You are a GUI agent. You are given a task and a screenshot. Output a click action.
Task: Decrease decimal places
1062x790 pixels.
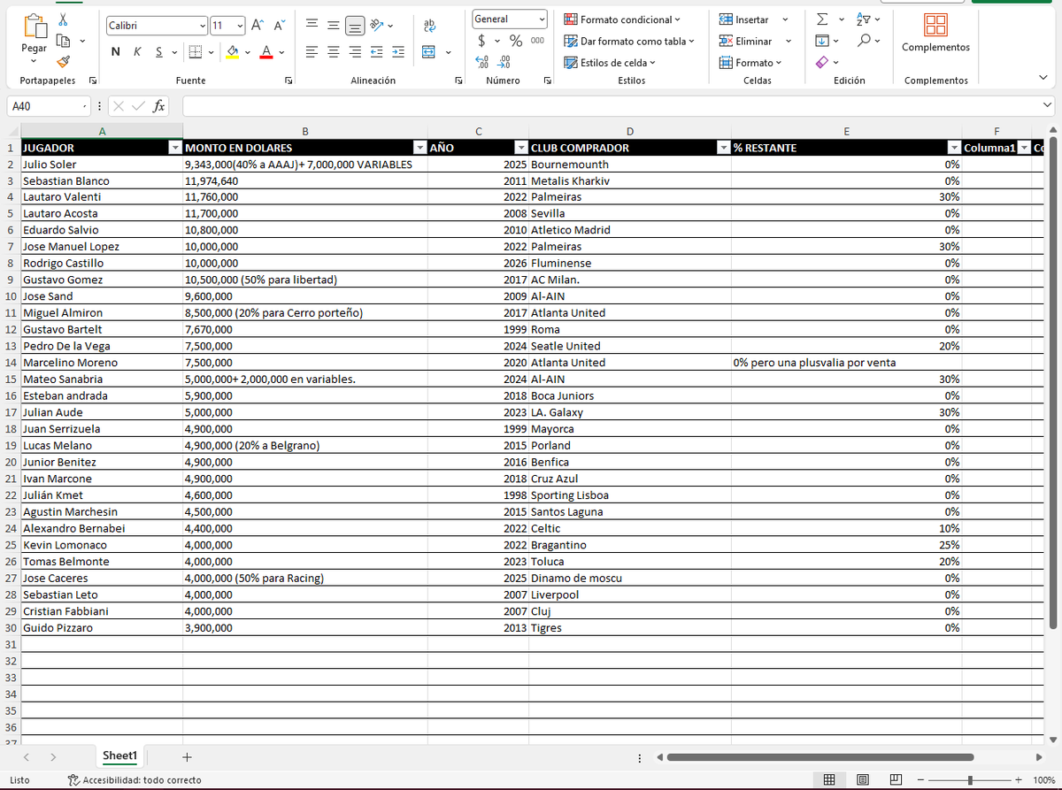(x=504, y=62)
